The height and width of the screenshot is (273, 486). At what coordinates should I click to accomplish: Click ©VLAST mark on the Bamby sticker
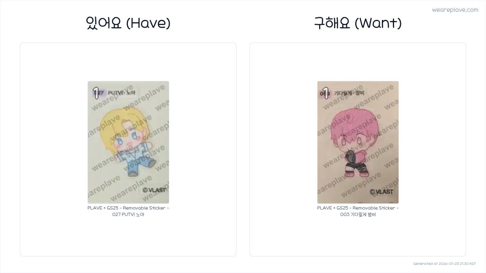382,192
